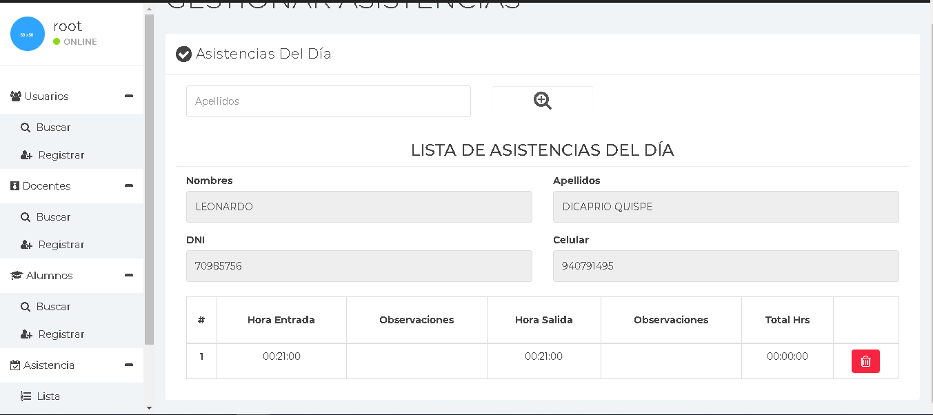
Task: Click the Docentes section icon
Action: coord(15,186)
